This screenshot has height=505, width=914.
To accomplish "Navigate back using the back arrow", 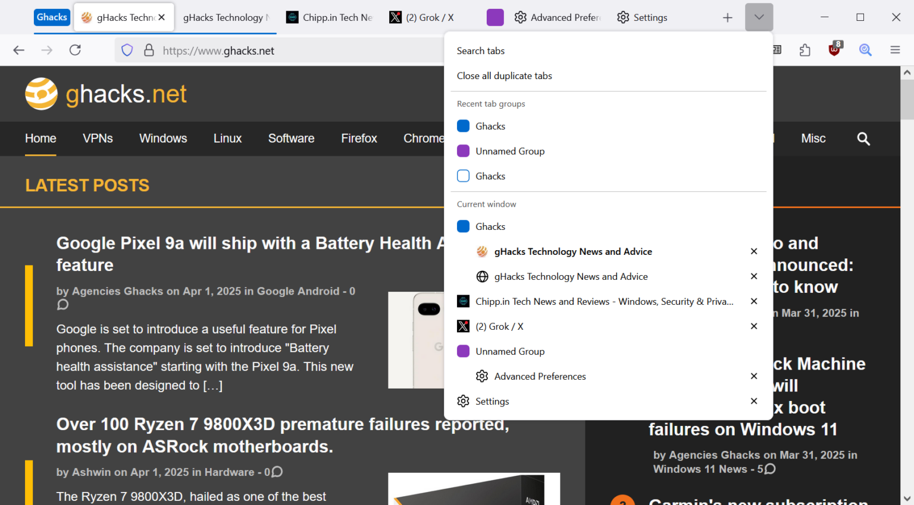I will coord(18,50).
